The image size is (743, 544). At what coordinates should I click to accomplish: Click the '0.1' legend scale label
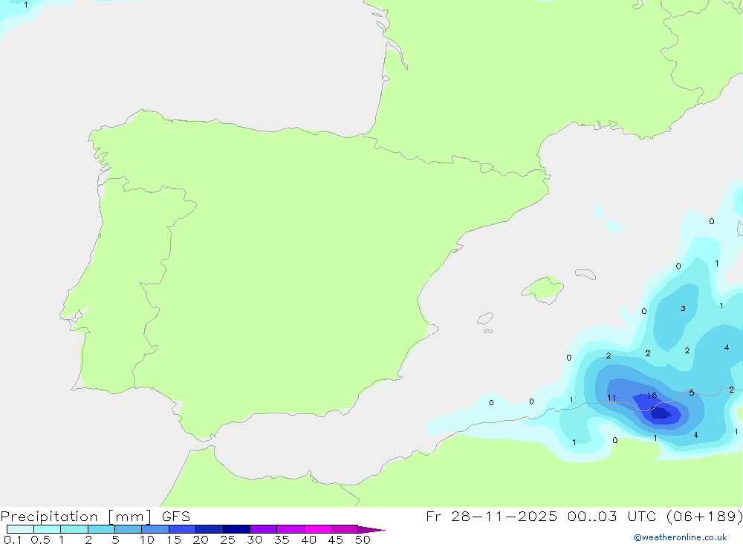click(13, 540)
